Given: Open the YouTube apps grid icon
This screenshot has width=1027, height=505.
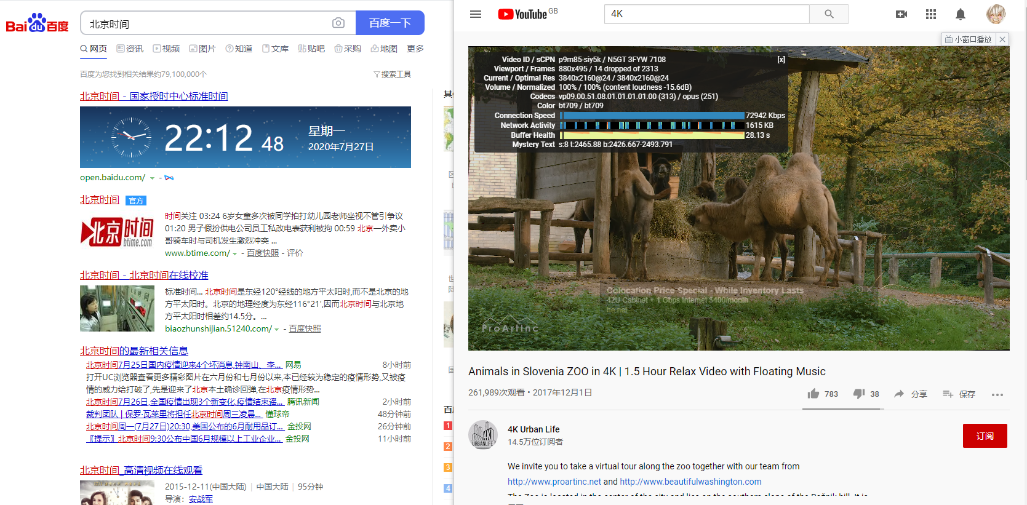Looking at the screenshot, I should coord(931,14).
